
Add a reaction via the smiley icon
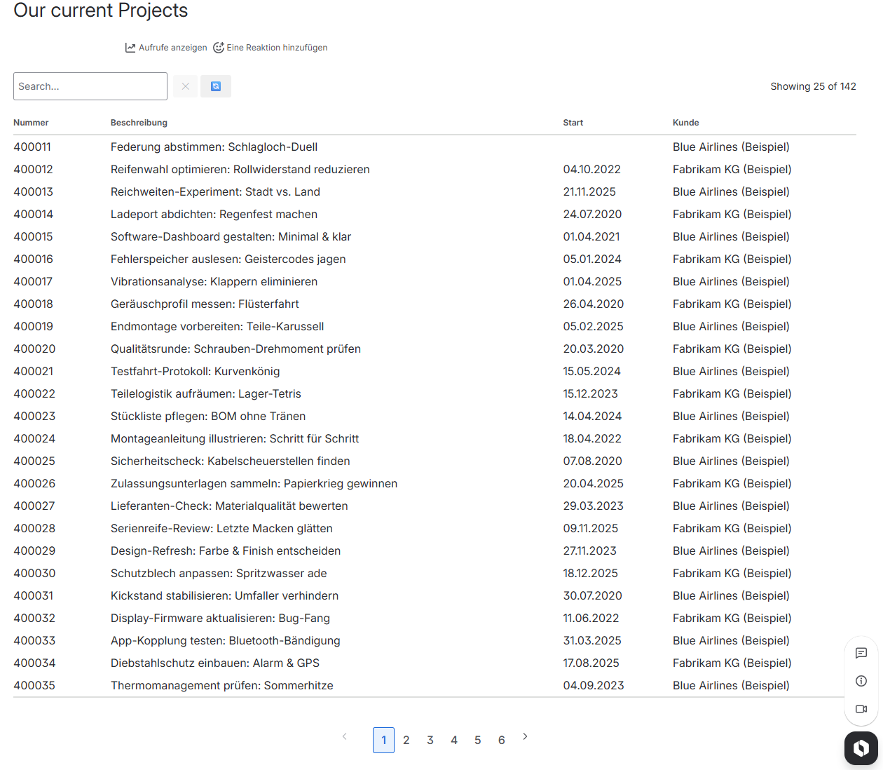217,47
